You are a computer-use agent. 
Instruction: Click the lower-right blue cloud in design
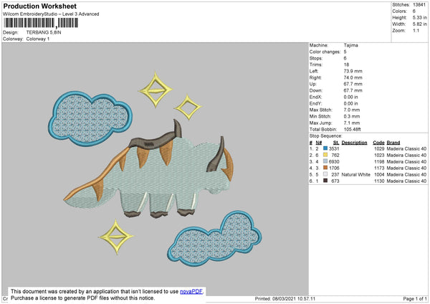[214, 239]
